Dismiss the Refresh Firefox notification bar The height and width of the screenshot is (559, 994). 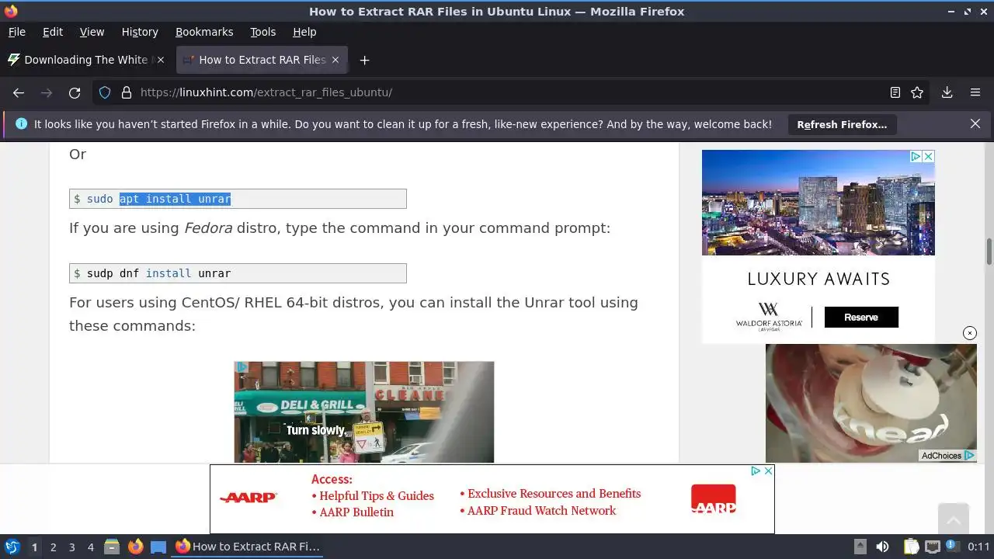click(x=975, y=123)
